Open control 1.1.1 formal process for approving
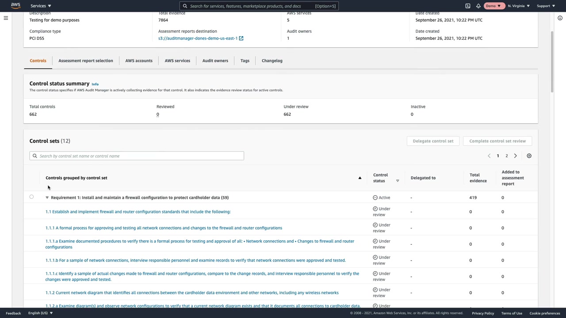The height and width of the screenshot is (318, 566). (164, 228)
